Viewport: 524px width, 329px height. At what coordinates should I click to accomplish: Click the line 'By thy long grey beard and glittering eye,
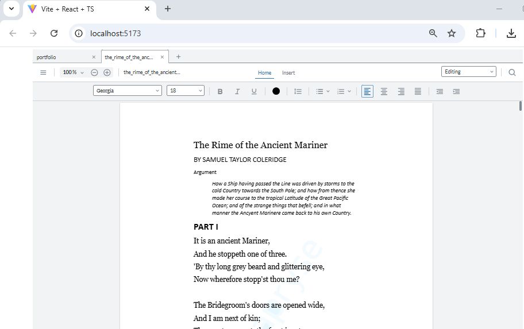pyautogui.click(x=259, y=266)
